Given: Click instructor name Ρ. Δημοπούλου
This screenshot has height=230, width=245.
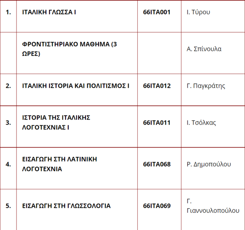Looking at the screenshot, I should click(209, 164).
